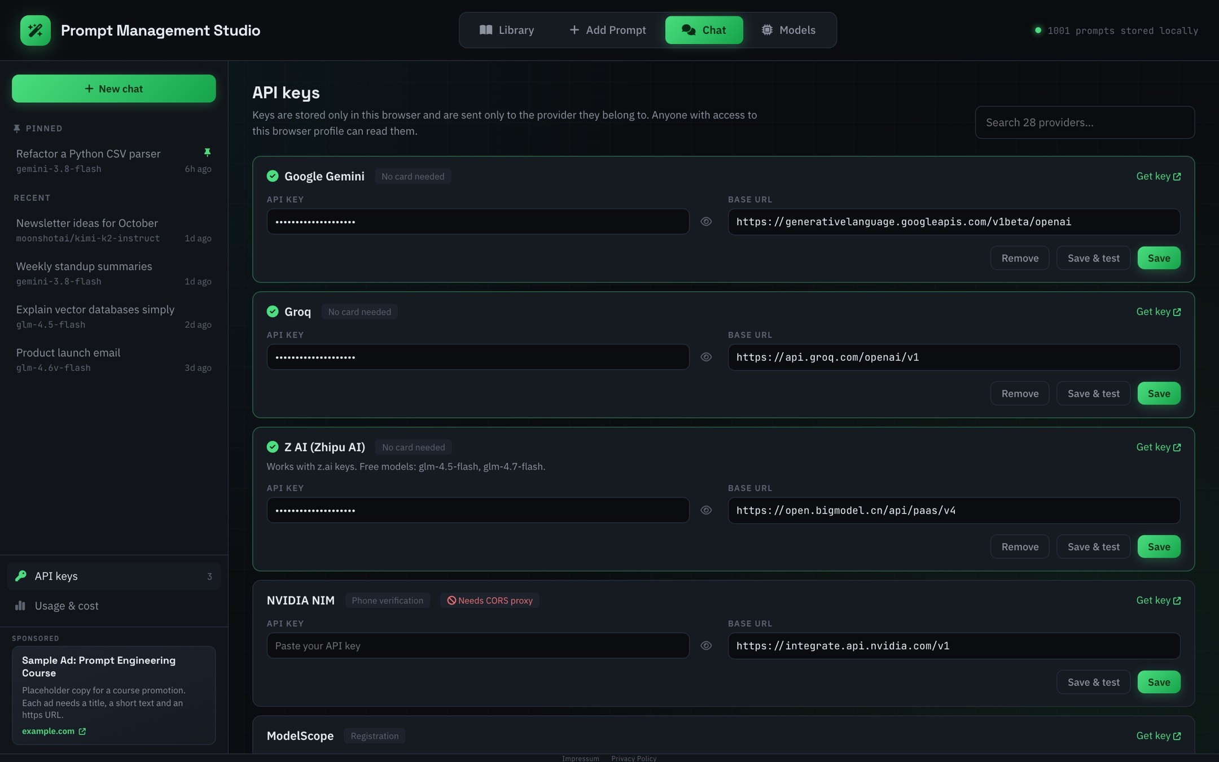The image size is (1219, 762).
Task: Switch to Add Prompt tab
Action: coord(607,30)
